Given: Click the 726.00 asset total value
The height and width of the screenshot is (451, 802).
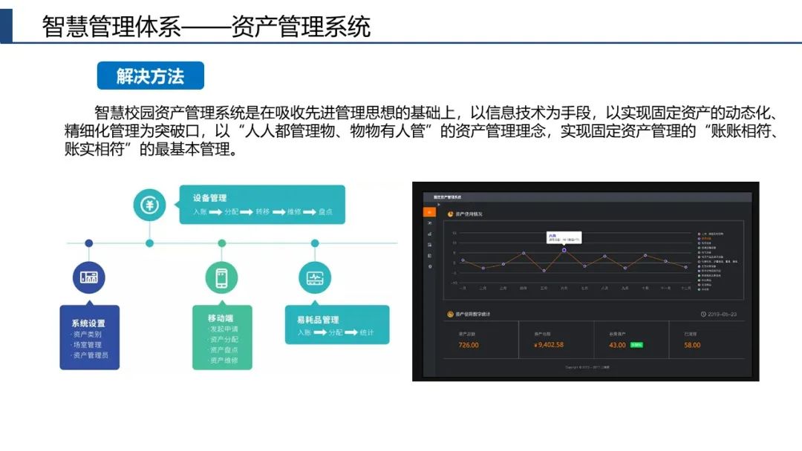Looking at the screenshot, I should [469, 345].
